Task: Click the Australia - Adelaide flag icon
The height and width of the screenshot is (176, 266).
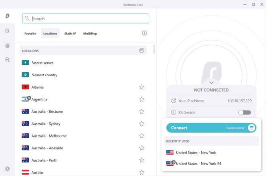Action: pyautogui.click(x=25, y=148)
